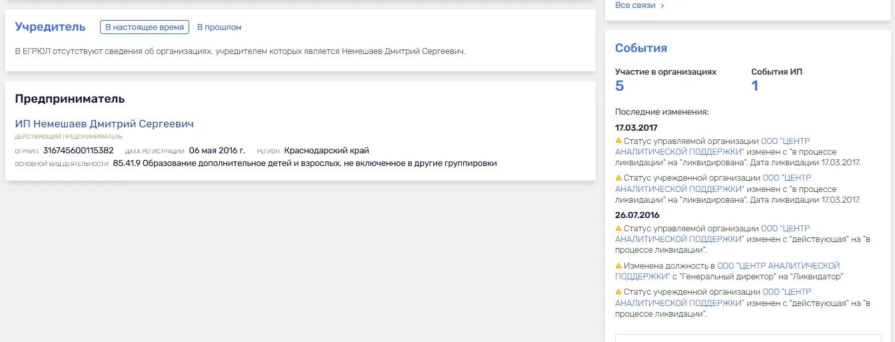Click the chevron arrow after 'Все связи'
This screenshot has width=895, height=342.
pyautogui.click(x=662, y=5)
